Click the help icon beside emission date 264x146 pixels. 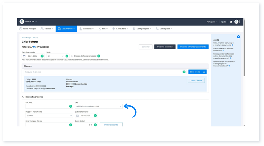(42, 56)
